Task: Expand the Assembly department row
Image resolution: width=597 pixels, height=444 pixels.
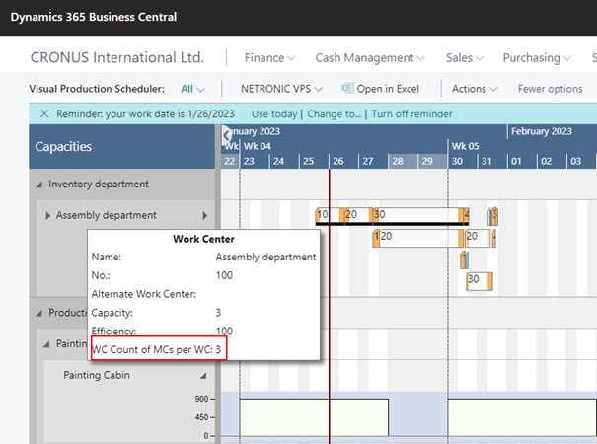Action: pos(47,215)
